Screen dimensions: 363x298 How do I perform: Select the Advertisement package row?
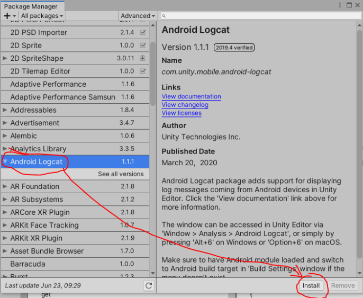click(75, 123)
